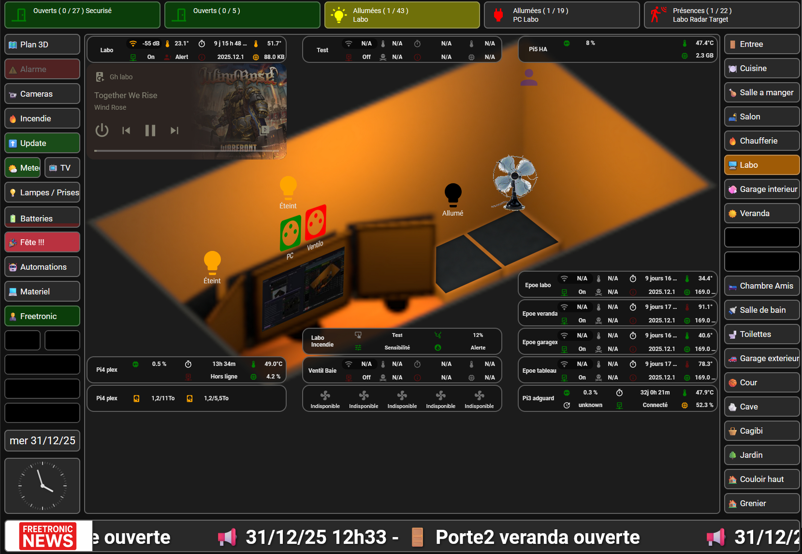Image resolution: width=802 pixels, height=554 pixels.
Task: Go to previous track in media player
Action: [x=126, y=131]
